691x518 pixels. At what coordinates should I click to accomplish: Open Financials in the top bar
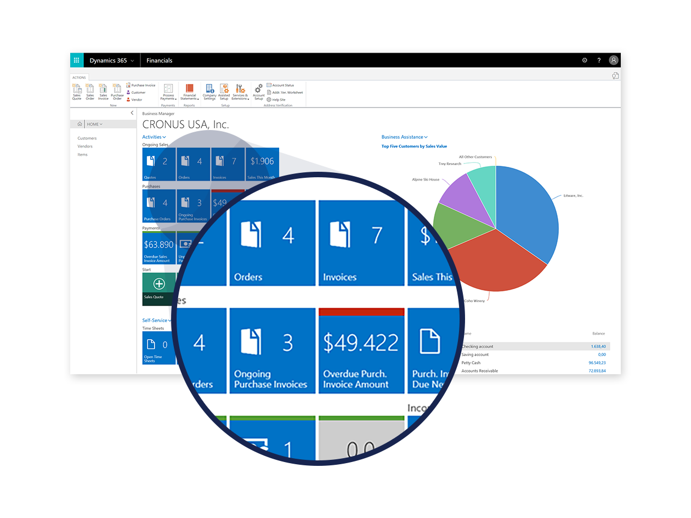160,60
